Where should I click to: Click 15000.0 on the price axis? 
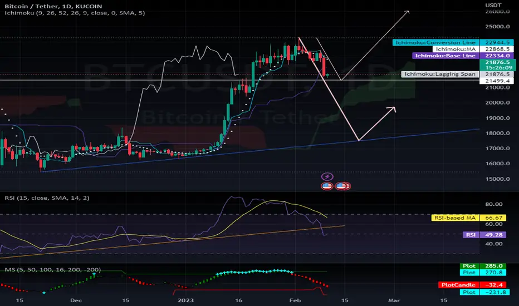pos(497,179)
